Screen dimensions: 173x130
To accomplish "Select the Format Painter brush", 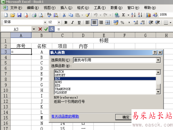I will click(x=87, y=15).
